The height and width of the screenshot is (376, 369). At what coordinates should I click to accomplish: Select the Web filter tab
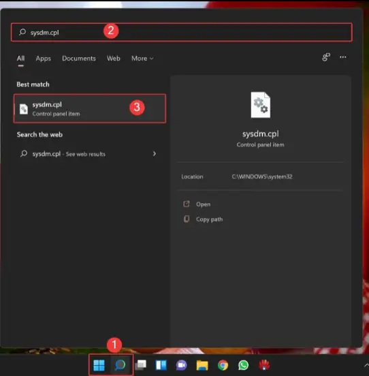point(114,59)
